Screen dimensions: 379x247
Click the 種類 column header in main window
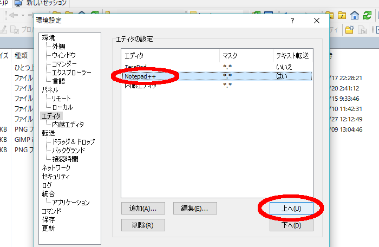(x=21, y=56)
